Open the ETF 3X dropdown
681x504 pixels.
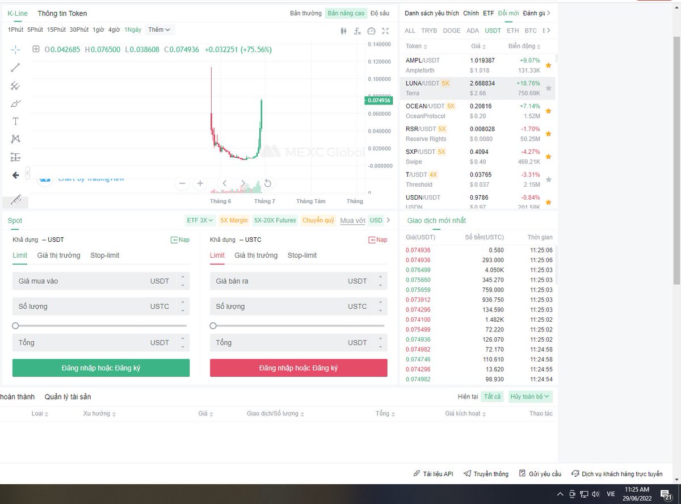200,220
